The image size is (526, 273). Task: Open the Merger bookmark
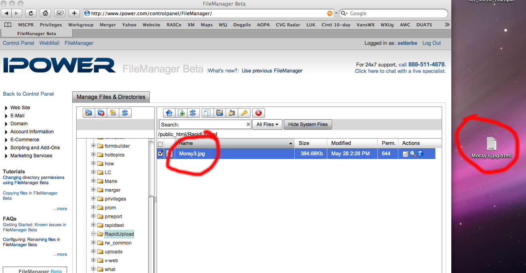point(108,25)
